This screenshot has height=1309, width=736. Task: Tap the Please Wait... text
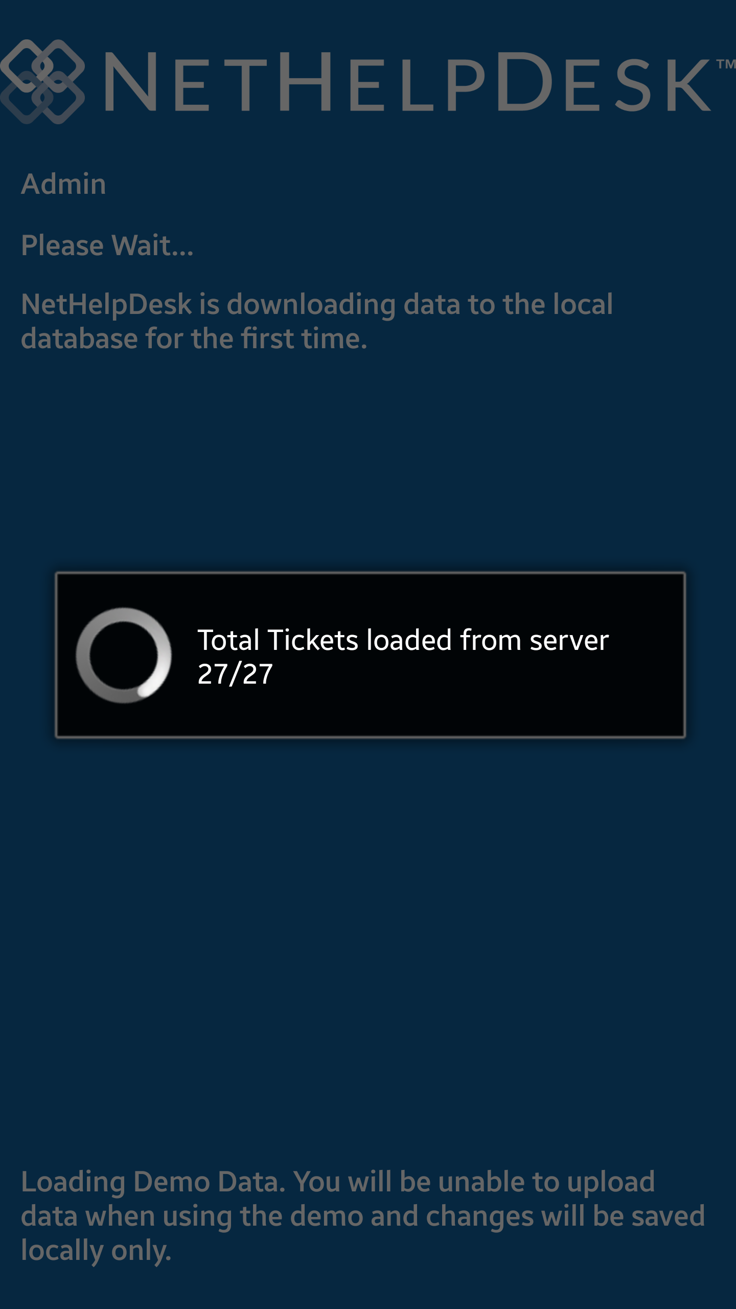coord(107,245)
